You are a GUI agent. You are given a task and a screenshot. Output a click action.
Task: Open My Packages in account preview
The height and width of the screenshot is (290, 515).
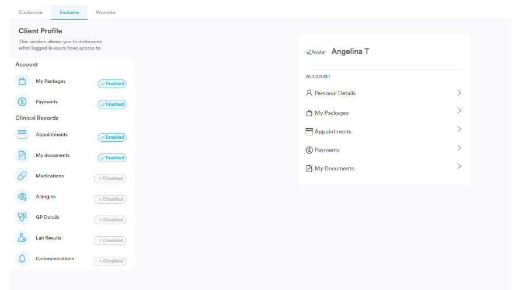tap(331, 113)
